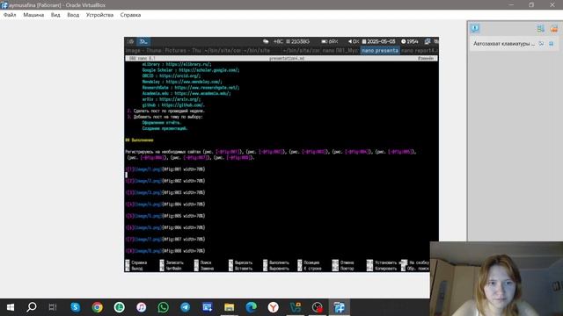This screenshot has width=563, height=316.
Task: Click the Справка shortcut in nano footer
Action: [x=136, y=262]
